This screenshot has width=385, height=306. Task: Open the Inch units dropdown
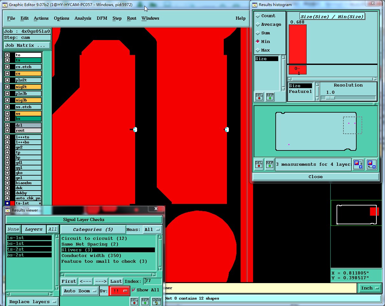[x=370, y=288]
